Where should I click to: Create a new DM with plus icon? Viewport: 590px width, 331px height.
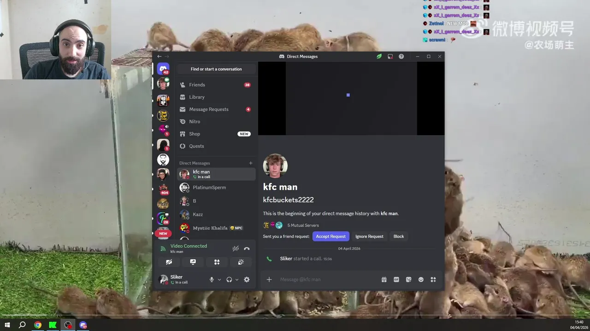(x=251, y=163)
